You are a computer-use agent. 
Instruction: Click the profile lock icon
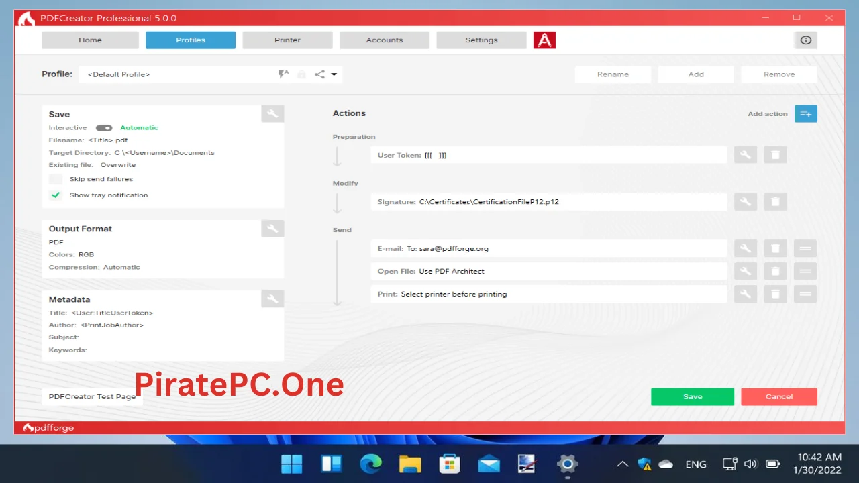pyautogui.click(x=302, y=74)
